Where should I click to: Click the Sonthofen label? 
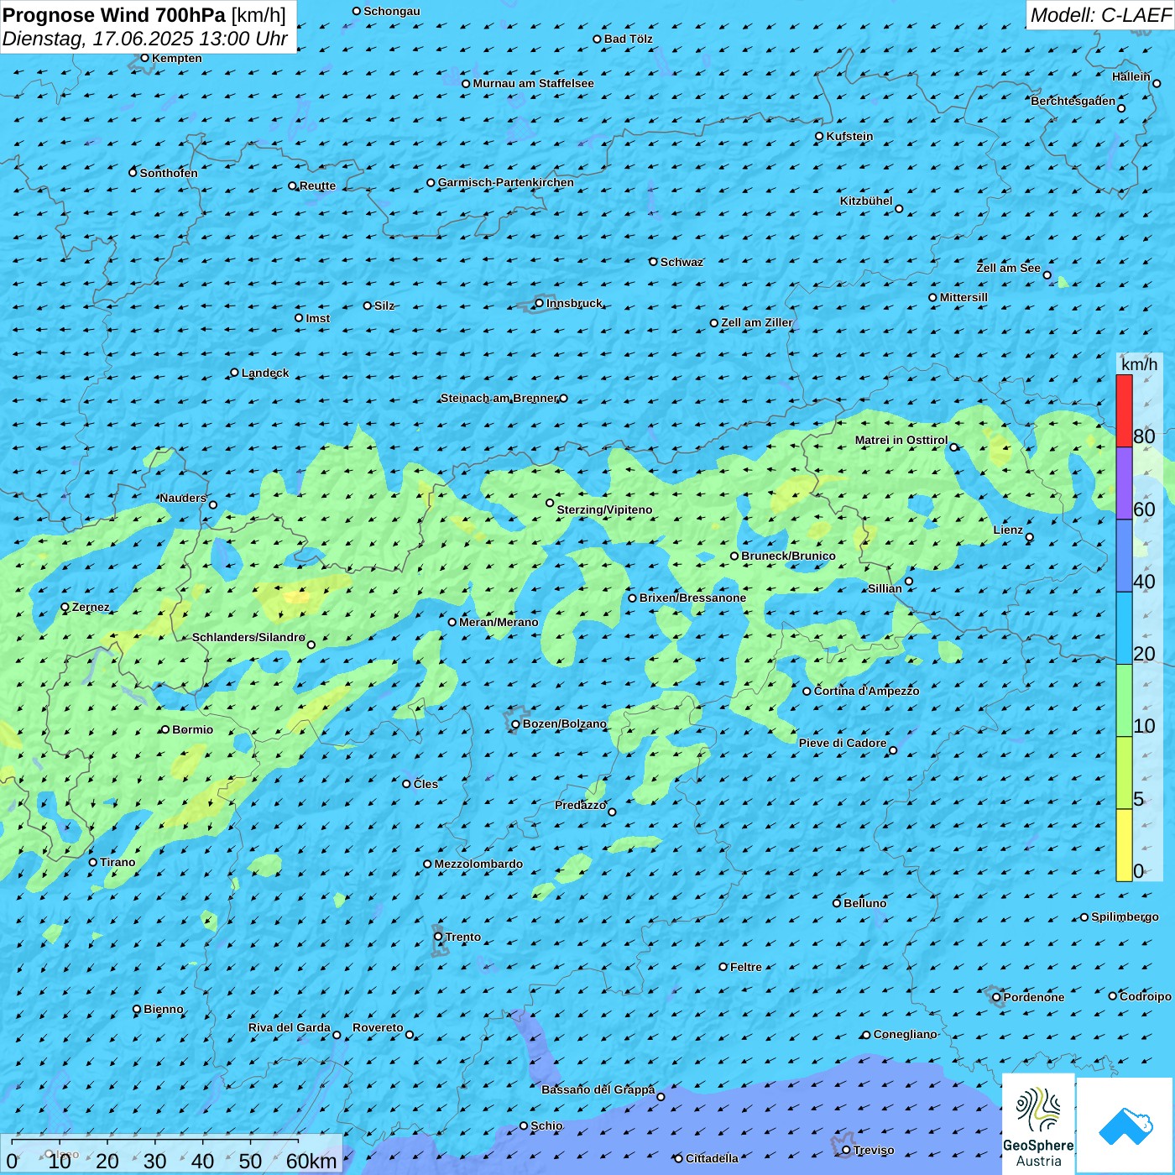pyautogui.click(x=169, y=173)
